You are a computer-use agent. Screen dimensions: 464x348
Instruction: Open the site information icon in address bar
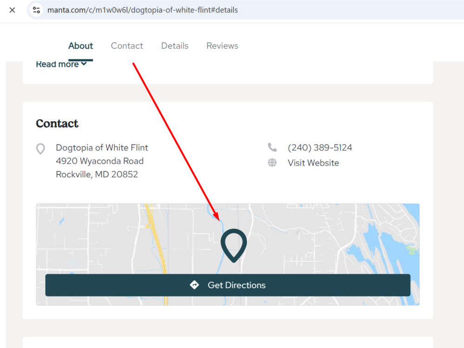36,10
